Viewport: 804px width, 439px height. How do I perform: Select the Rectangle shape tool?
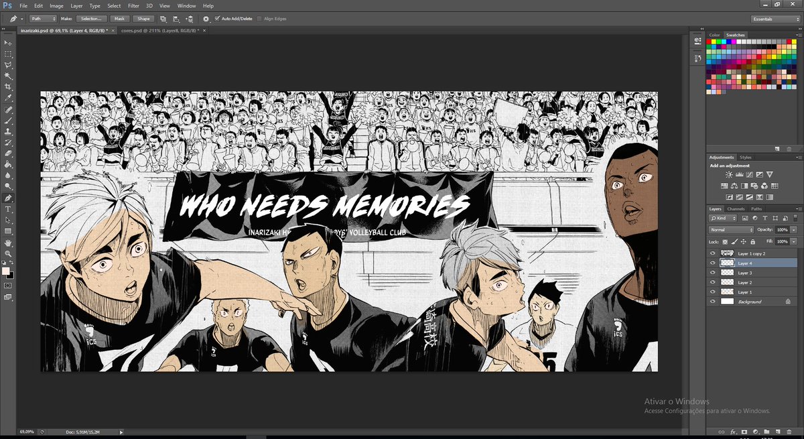coord(8,231)
